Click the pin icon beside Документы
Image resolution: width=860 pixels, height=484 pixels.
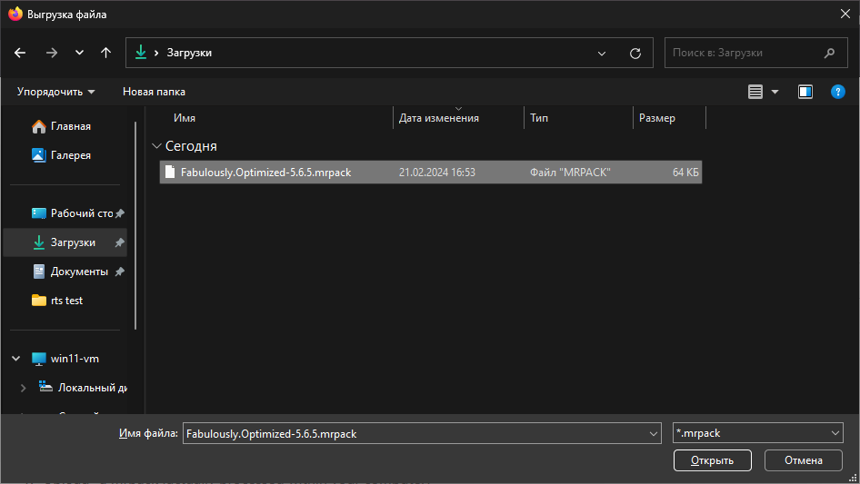pyautogui.click(x=119, y=272)
